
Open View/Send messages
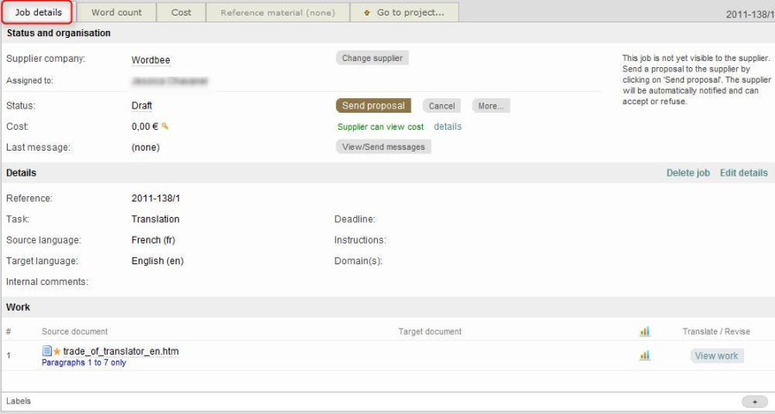(383, 147)
